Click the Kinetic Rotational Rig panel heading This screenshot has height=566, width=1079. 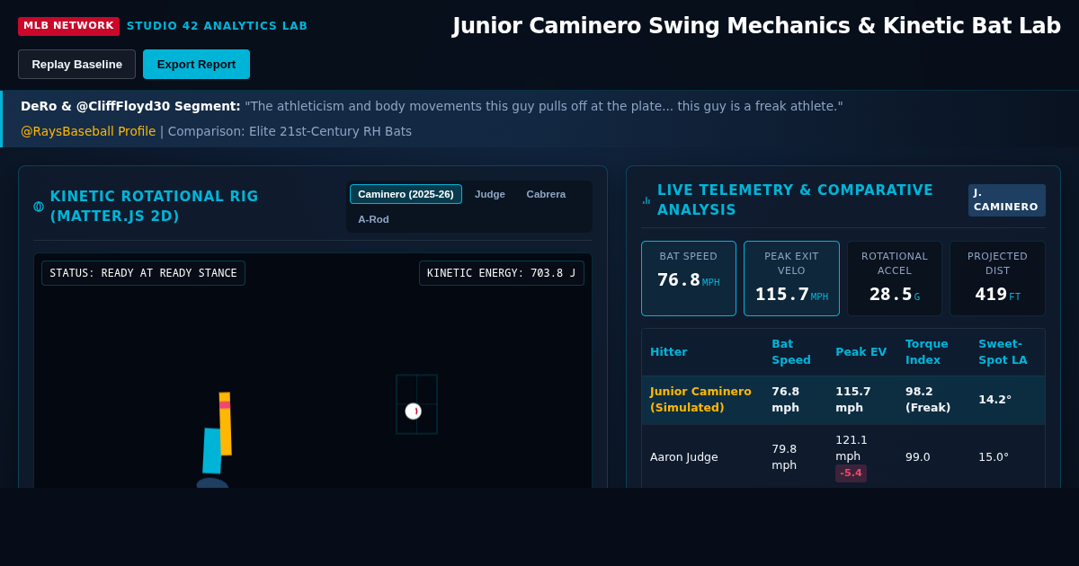tap(154, 207)
